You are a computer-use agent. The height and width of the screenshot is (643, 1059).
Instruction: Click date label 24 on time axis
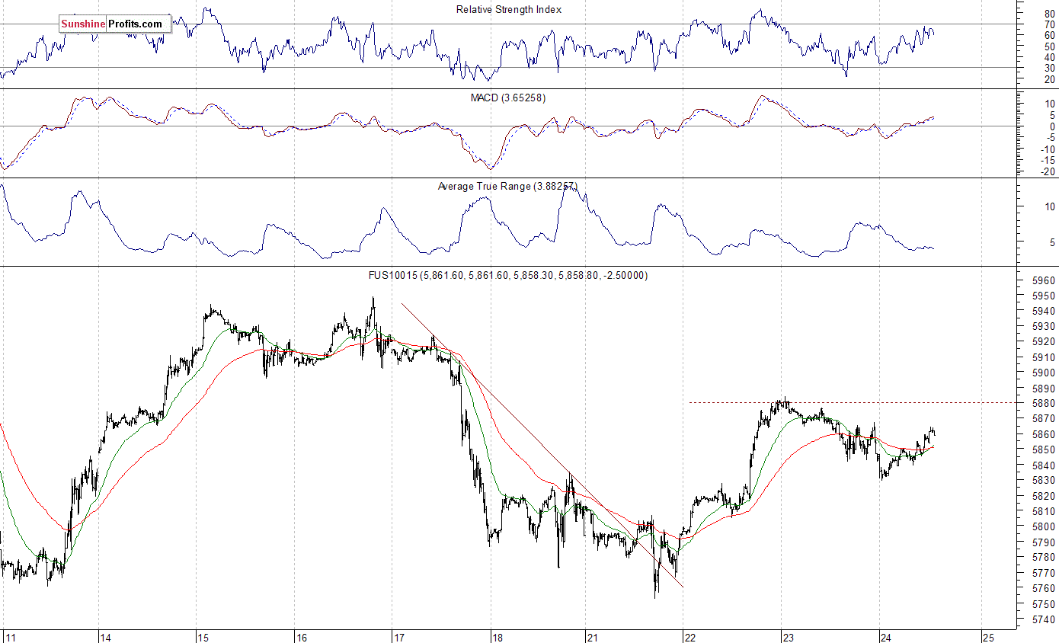pyautogui.click(x=885, y=637)
